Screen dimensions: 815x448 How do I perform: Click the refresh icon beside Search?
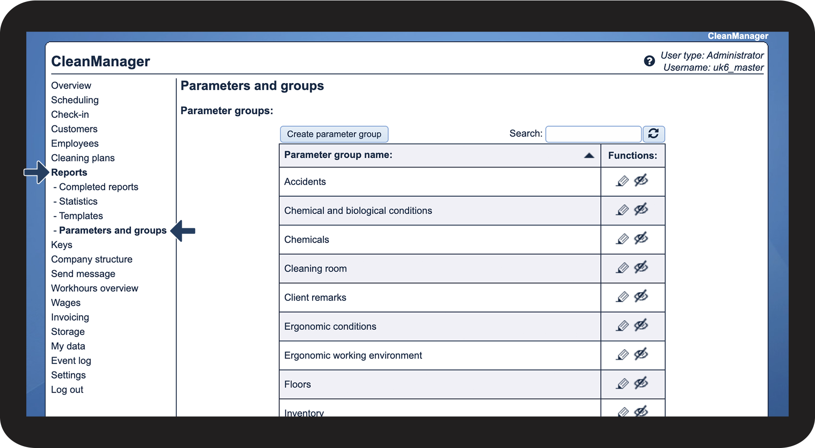(653, 134)
